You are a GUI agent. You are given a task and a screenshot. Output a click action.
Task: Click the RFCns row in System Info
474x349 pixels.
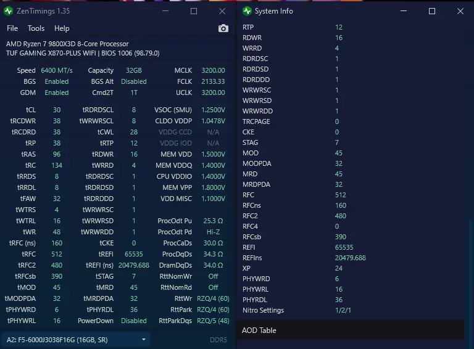click(x=351, y=205)
